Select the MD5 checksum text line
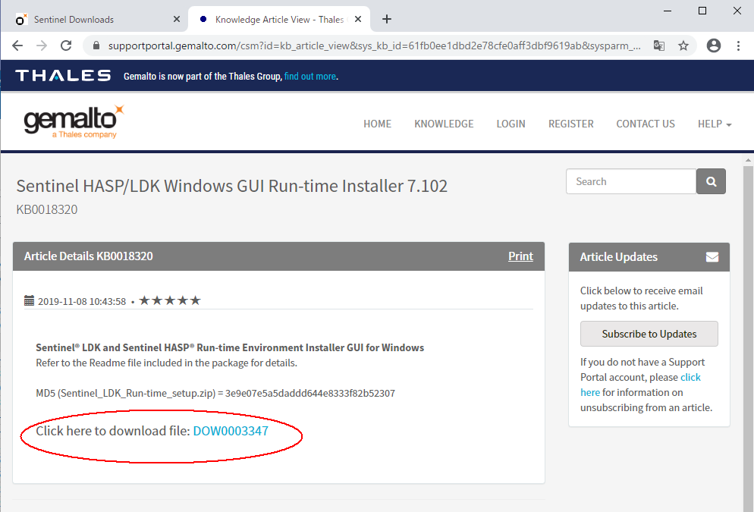Image resolution: width=754 pixels, height=512 pixels. 215,393
